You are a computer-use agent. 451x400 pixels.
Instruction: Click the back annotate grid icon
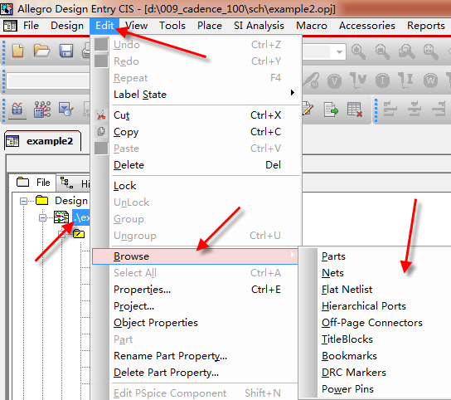point(42,110)
